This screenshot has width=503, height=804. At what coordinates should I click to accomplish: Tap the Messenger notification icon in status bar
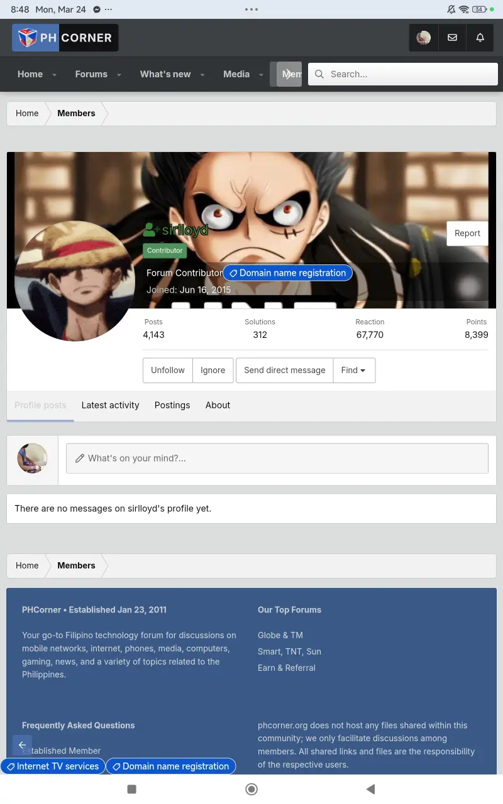97,9
